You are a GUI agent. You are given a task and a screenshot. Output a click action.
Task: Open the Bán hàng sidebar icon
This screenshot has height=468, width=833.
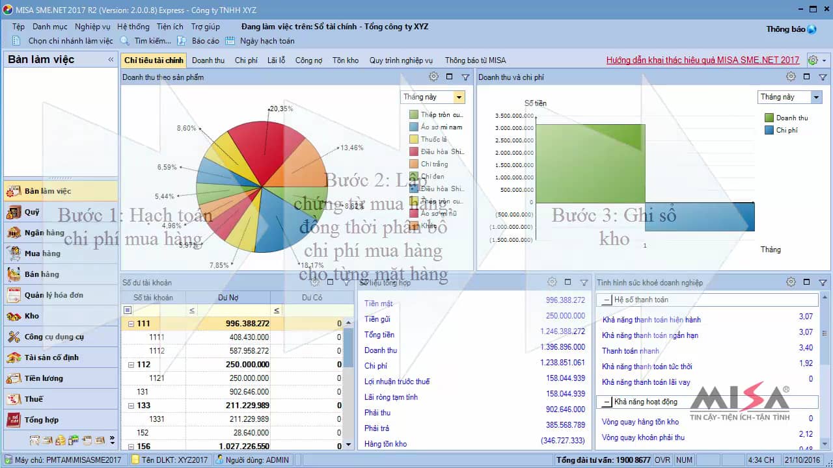pos(14,274)
